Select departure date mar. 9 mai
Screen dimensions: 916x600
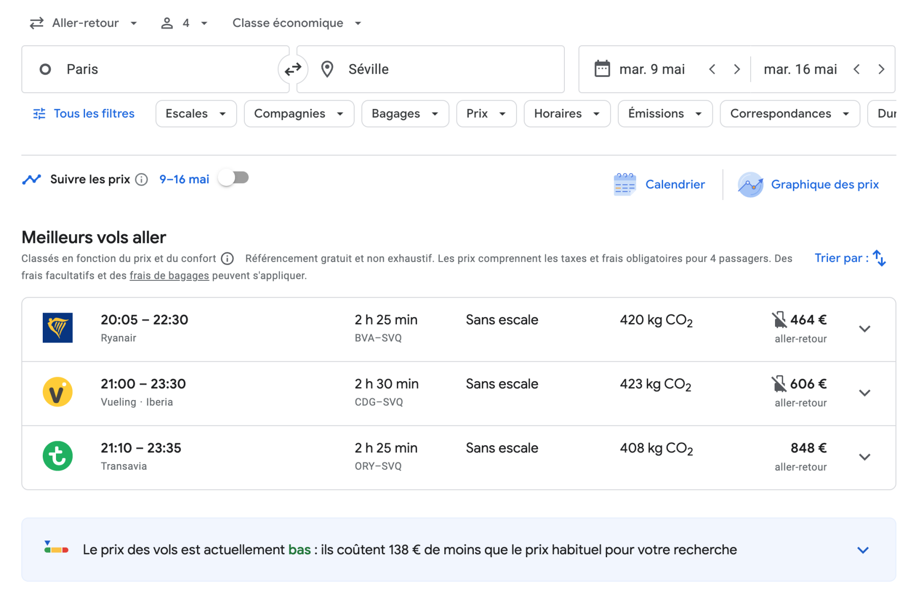[x=652, y=69]
